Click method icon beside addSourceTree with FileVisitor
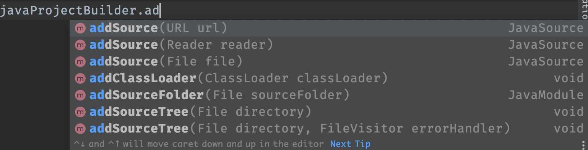Viewport: 588px width, 150px height. [80, 129]
